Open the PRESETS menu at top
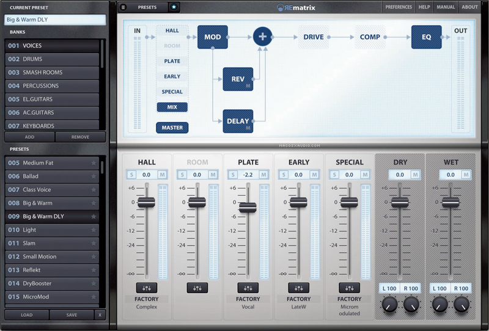489x331 pixels. (x=147, y=7)
